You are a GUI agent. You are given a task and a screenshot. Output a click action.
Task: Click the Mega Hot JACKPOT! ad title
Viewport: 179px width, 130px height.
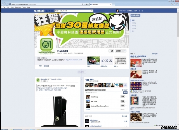[137, 80]
